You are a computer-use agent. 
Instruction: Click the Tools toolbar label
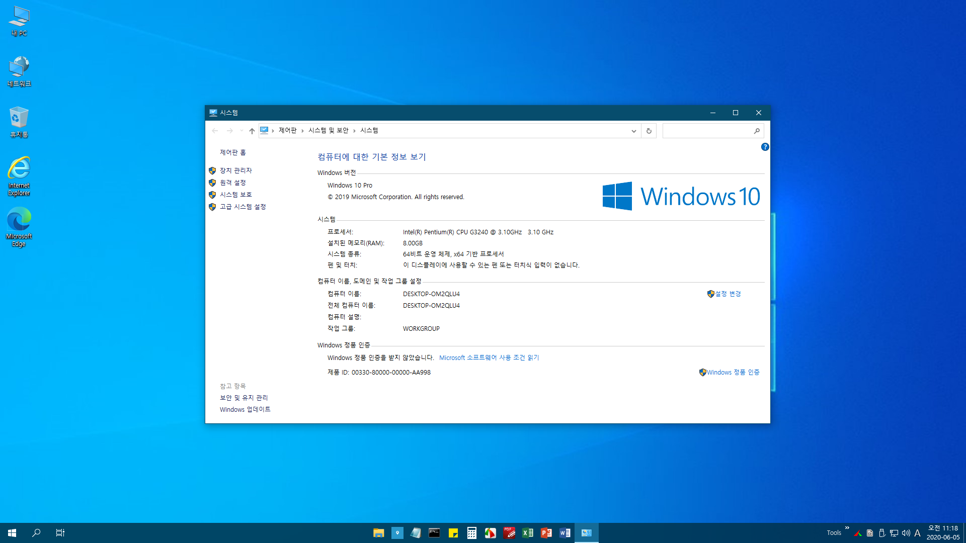click(834, 533)
